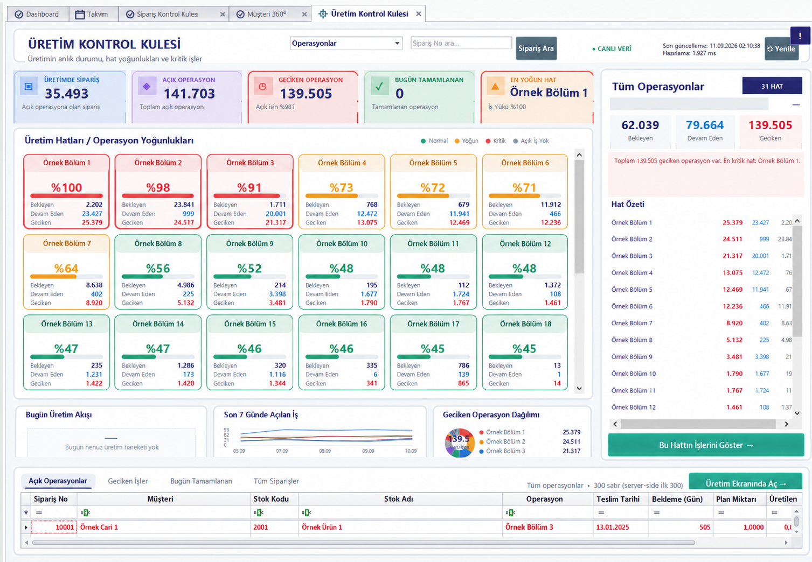Click the Müşteri column filter condition icon
This screenshot has width=812, height=562.
pos(85,512)
